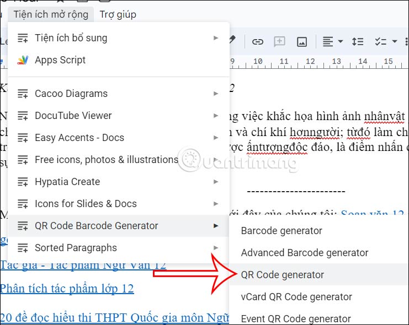
Task: Choose Easy Accents - Docs add-on
Action: [x=119, y=138]
